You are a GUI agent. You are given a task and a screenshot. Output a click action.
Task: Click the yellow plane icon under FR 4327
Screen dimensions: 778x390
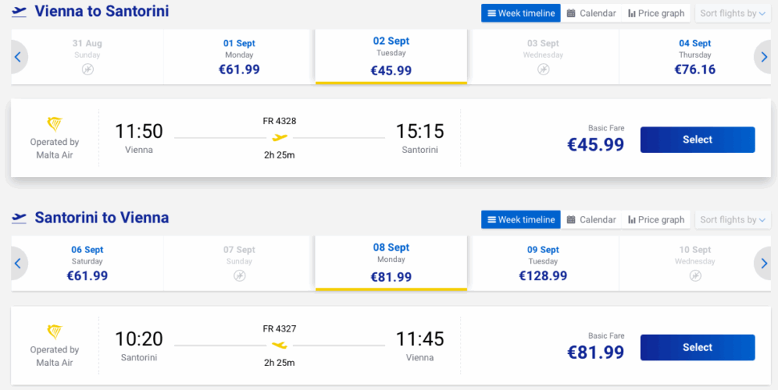280,345
